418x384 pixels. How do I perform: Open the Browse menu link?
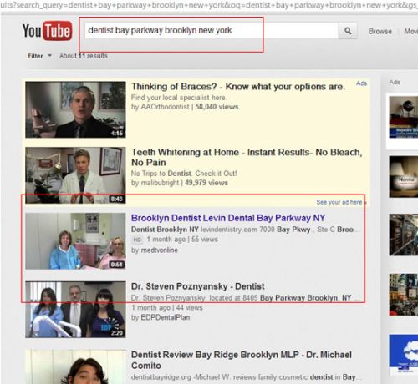tap(380, 31)
